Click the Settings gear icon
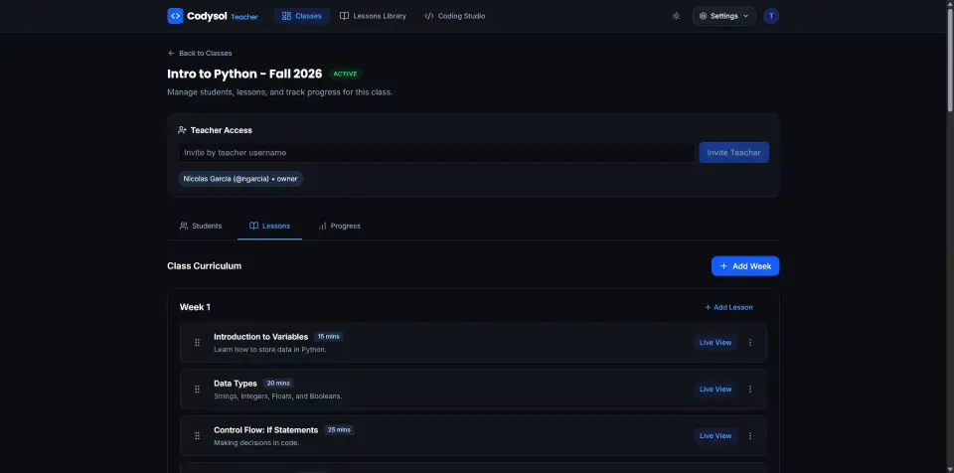Image resolution: width=954 pixels, height=473 pixels. pos(703,16)
